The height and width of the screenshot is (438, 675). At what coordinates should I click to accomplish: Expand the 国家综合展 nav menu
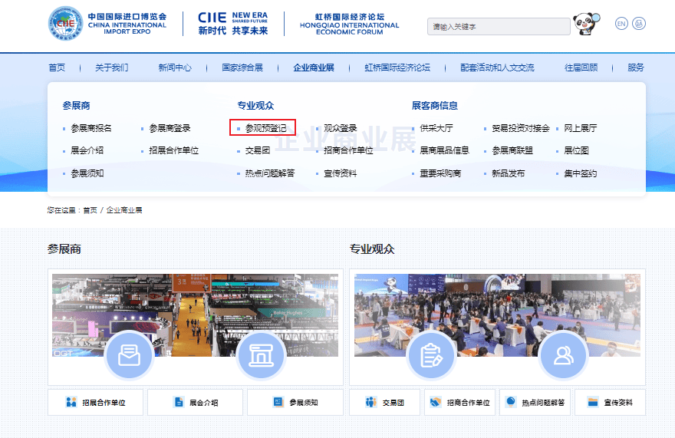click(x=242, y=68)
